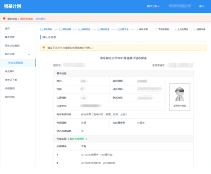Open 基本信息 in the sidebar
Screen dimensions: 211x174
point(10,37)
